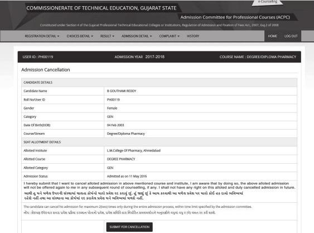Viewport: 314px width, 233px height.
Task: Select allotted institute L.M.College Of Pharmacy, Ahmedabad
Action: (133, 150)
